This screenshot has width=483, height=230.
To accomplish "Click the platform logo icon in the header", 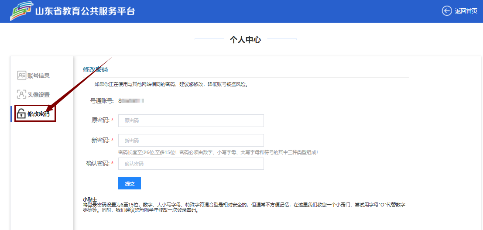I will tap(21, 11).
